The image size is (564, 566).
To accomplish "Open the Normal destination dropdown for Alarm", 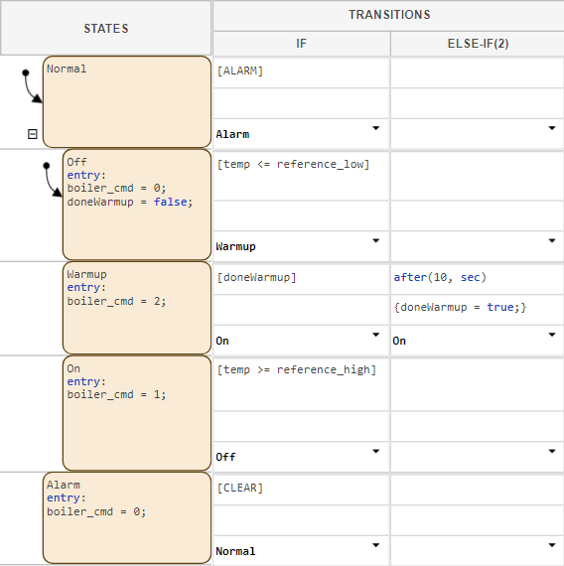I will pos(376,545).
